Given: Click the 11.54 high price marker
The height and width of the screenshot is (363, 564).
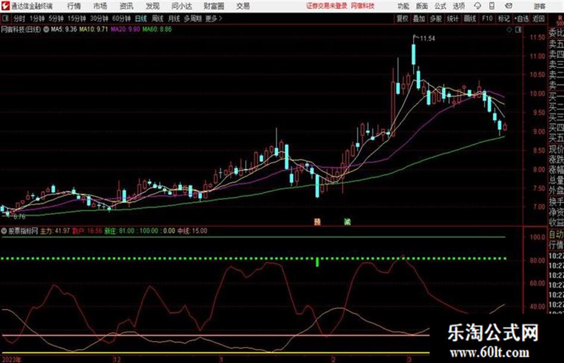Looking at the screenshot, I should [427, 39].
